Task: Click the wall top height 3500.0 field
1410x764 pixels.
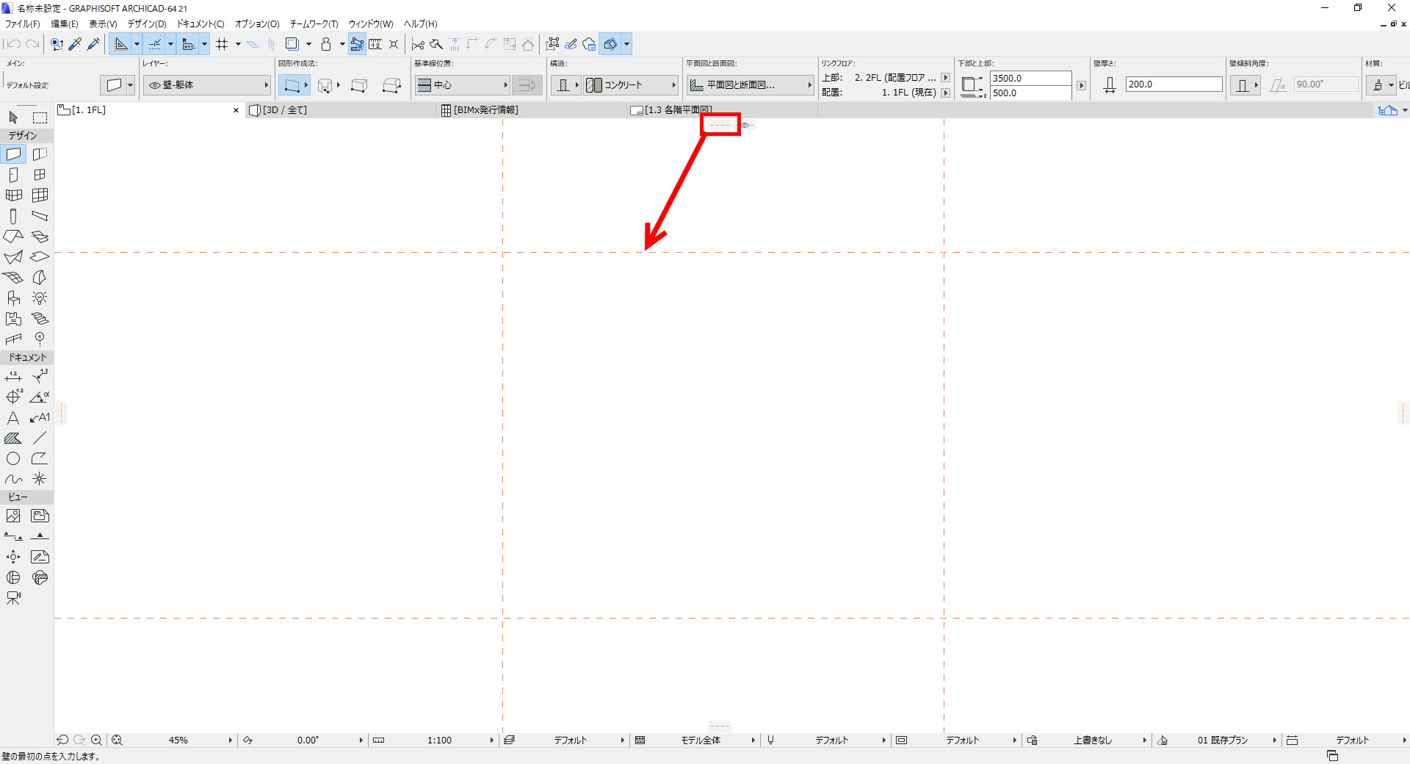Action: [x=1030, y=78]
